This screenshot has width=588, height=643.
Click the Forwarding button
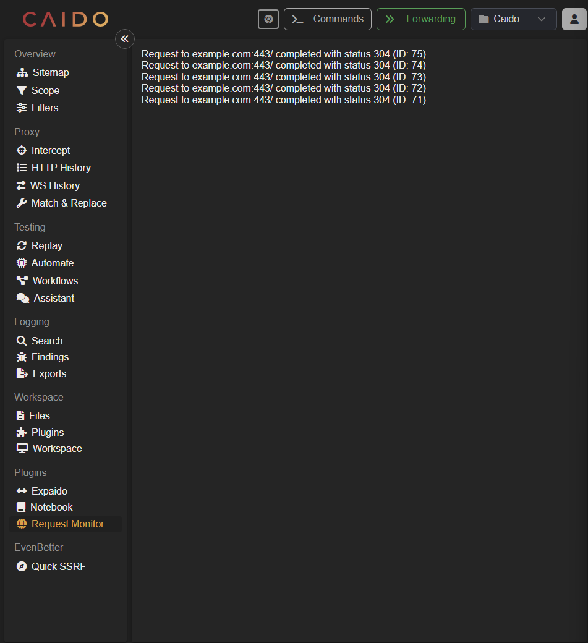420,19
